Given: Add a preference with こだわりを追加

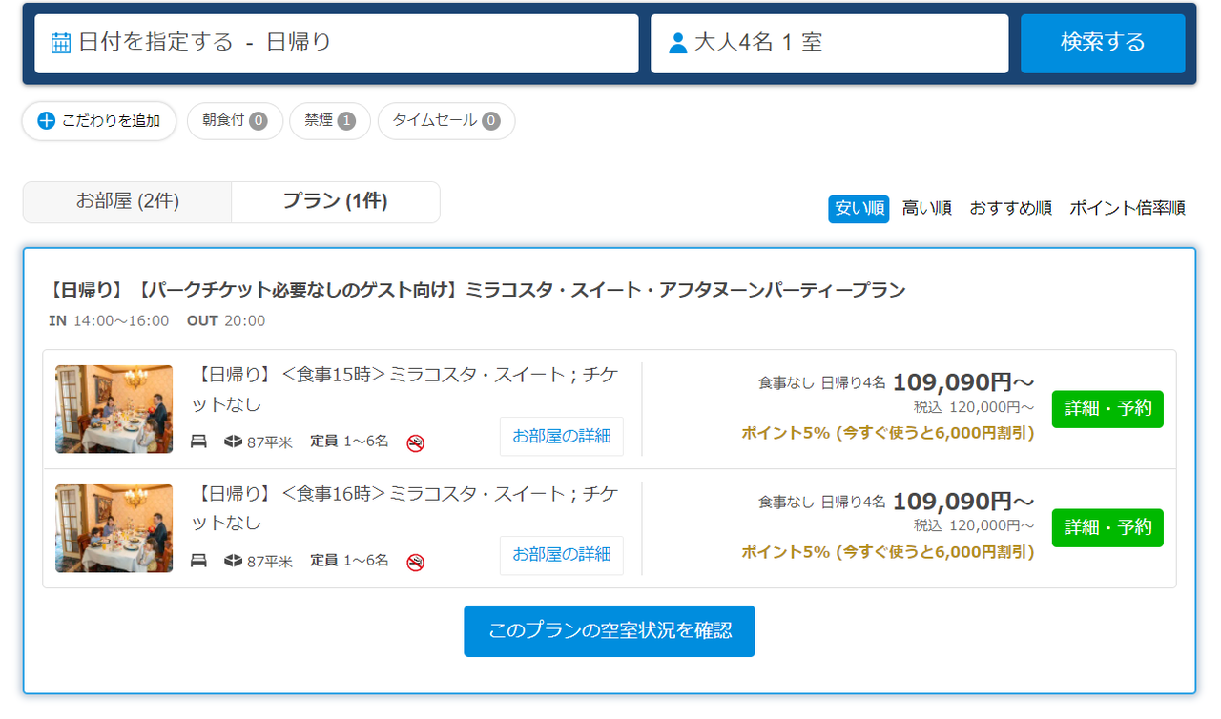Looking at the screenshot, I should coord(99,121).
